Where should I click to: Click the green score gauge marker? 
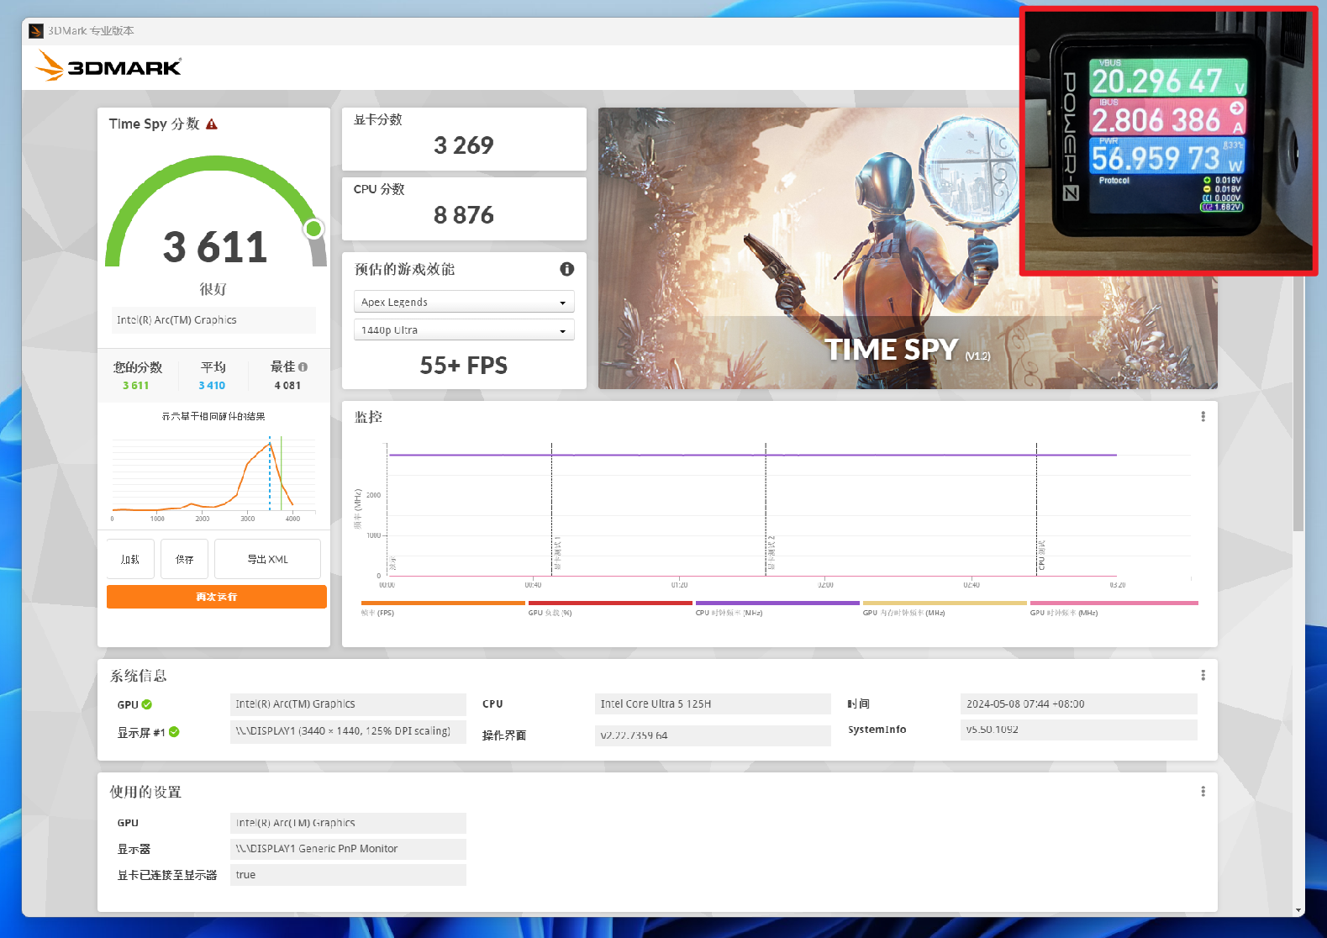[313, 229]
